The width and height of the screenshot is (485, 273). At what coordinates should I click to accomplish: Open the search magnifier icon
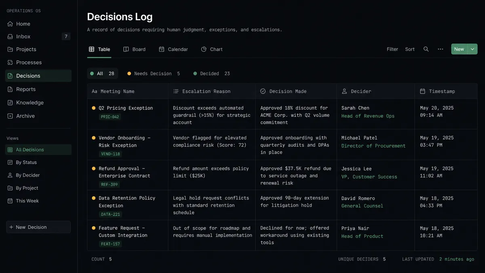[426, 49]
